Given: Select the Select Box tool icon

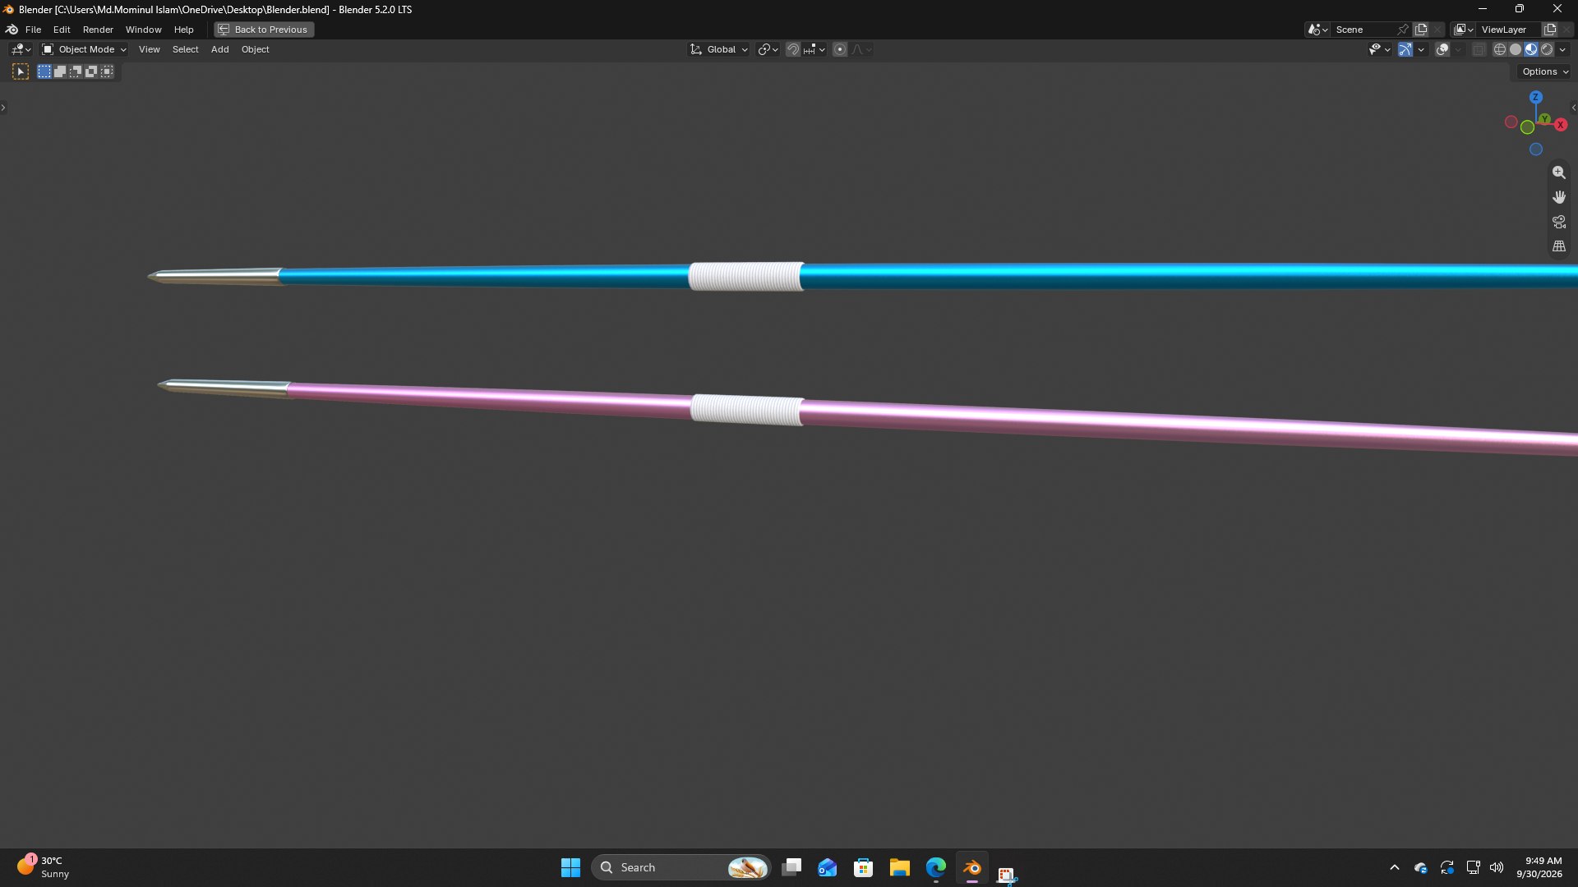Looking at the screenshot, I should pos(21,72).
